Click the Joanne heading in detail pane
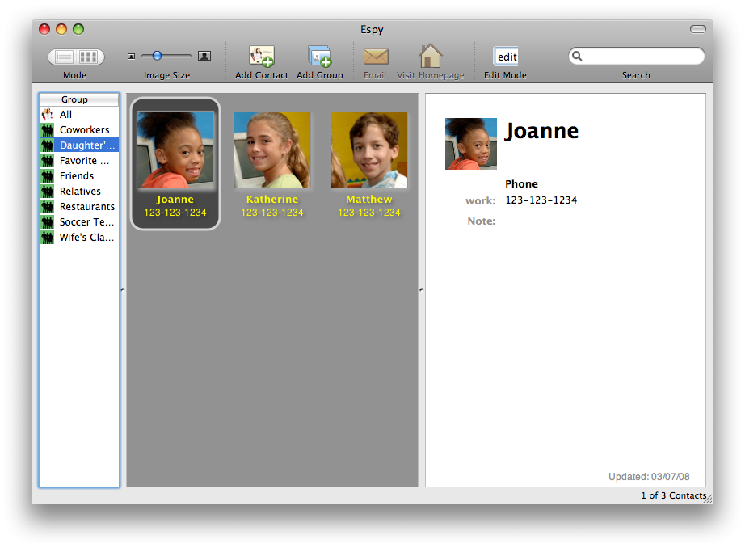 click(x=541, y=131)
